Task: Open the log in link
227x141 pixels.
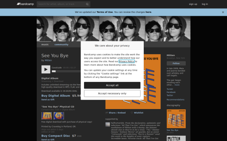Action: tap(205, 4)
